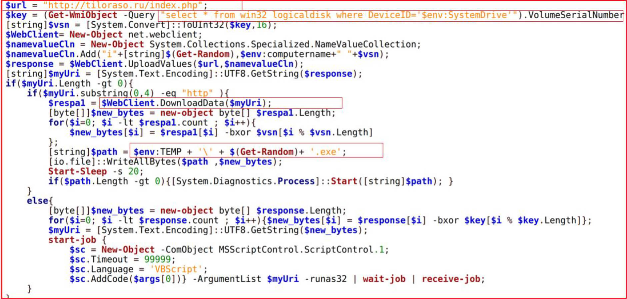Click "-ArgumentList $myUri" text
Screen dimensions: 627x299
point(246,279)
